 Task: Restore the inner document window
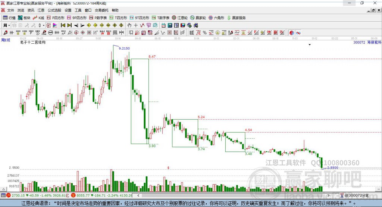[x=373, y=10]
